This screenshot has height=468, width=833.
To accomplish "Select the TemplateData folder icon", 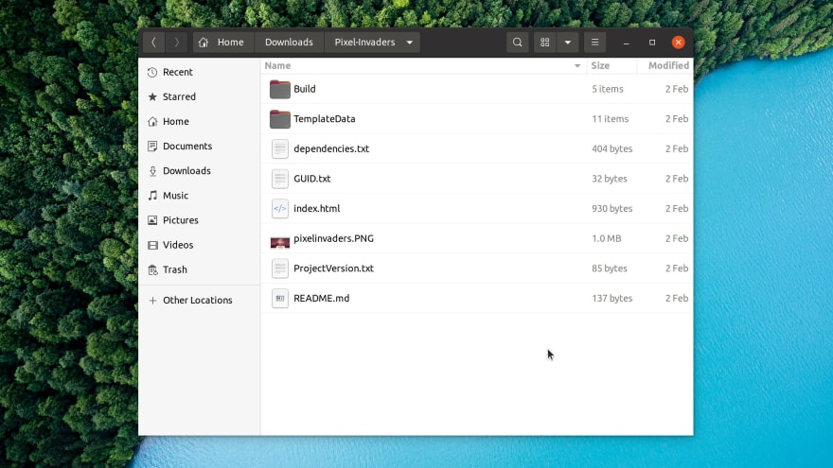I will (x=280, y=119).
